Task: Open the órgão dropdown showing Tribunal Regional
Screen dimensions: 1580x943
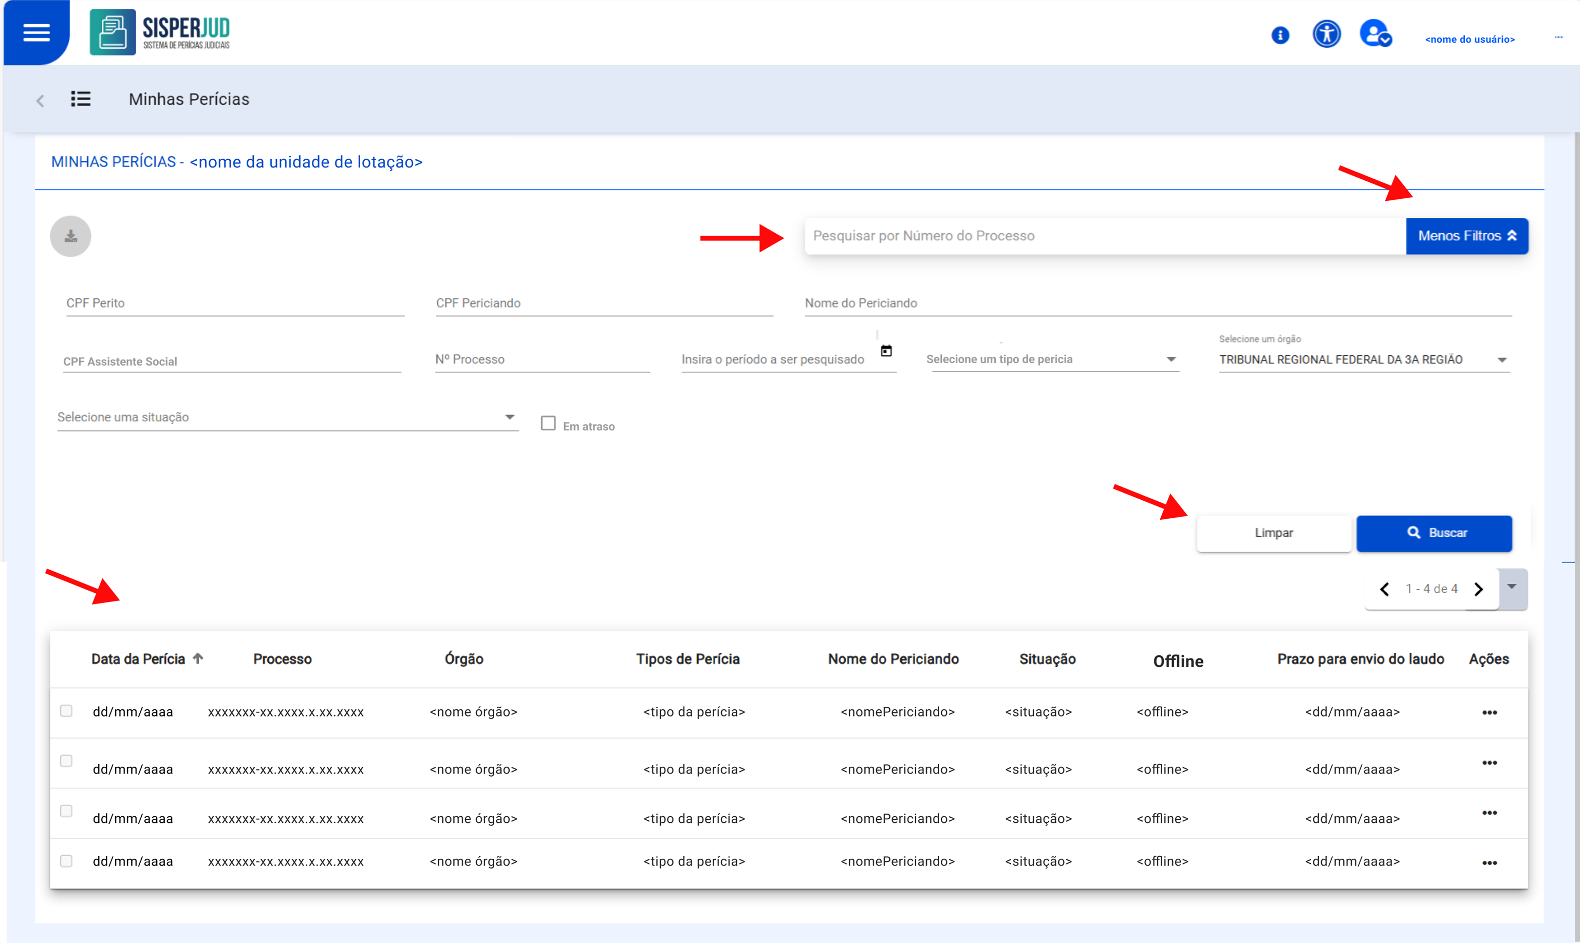Action: pos(1363,360)
